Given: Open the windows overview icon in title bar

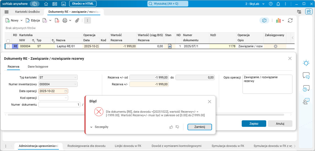Looking at the screenshot, I should (x=35, y=4).
